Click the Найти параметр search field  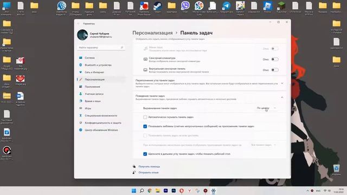click(x=101, y=48)
